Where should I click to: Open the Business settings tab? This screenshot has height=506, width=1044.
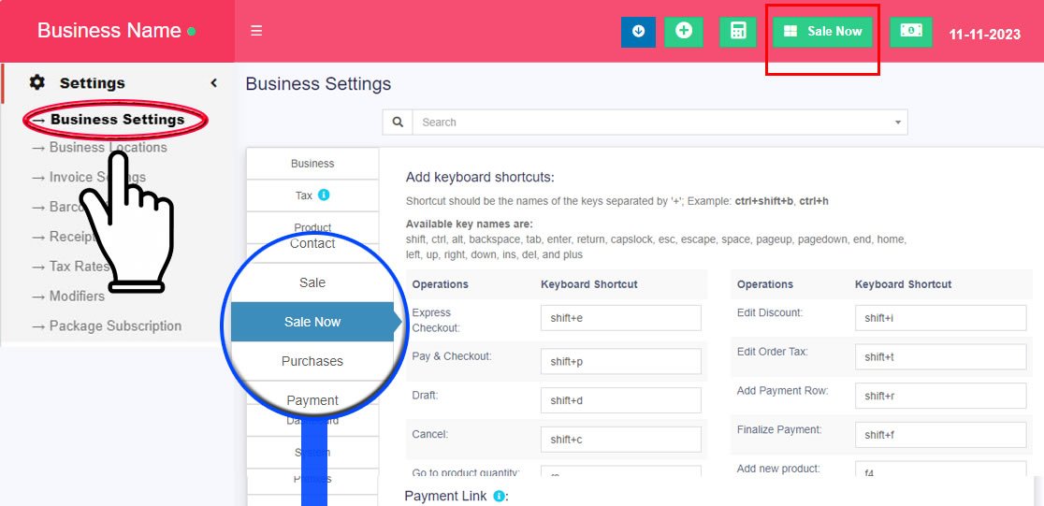click(x=312, y=164)
